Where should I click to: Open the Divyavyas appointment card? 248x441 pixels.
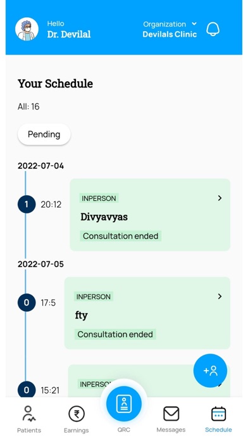pyautogui.click(x=150, y=215)
